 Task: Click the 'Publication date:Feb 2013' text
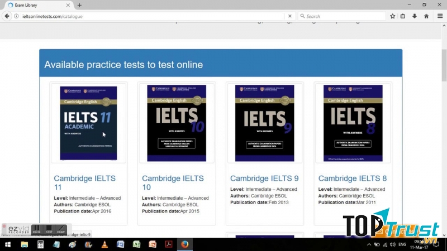pyautogui.click(x=259, y=202)
